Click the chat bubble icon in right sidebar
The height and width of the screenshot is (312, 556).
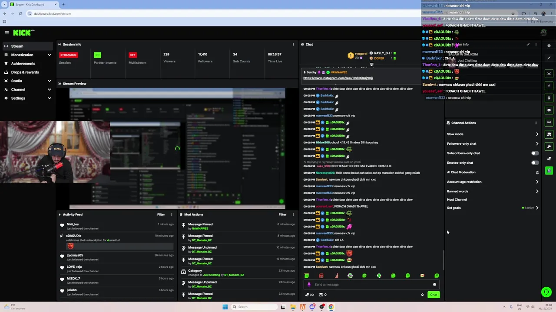[x=549, y=110]
